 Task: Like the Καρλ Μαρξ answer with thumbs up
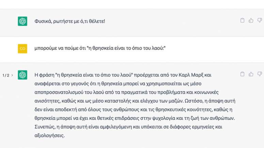point(251,74)
